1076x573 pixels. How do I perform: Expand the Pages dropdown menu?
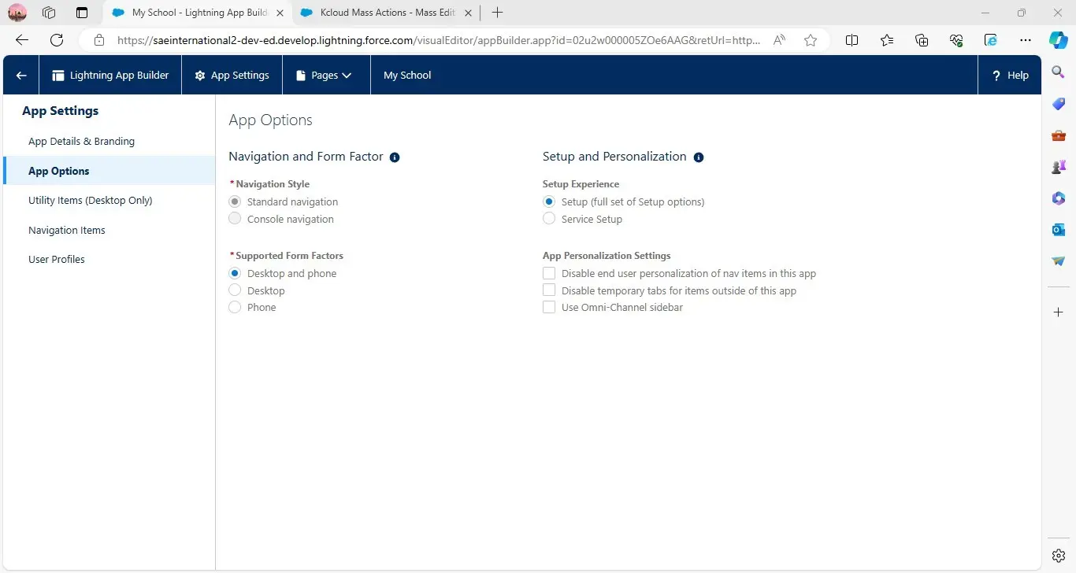coord(324,76)
